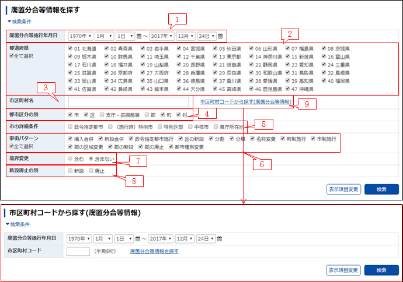Open the 1970年 start year dropdown in top form
This screenshot has height=282, width=403.
[79, 36]
